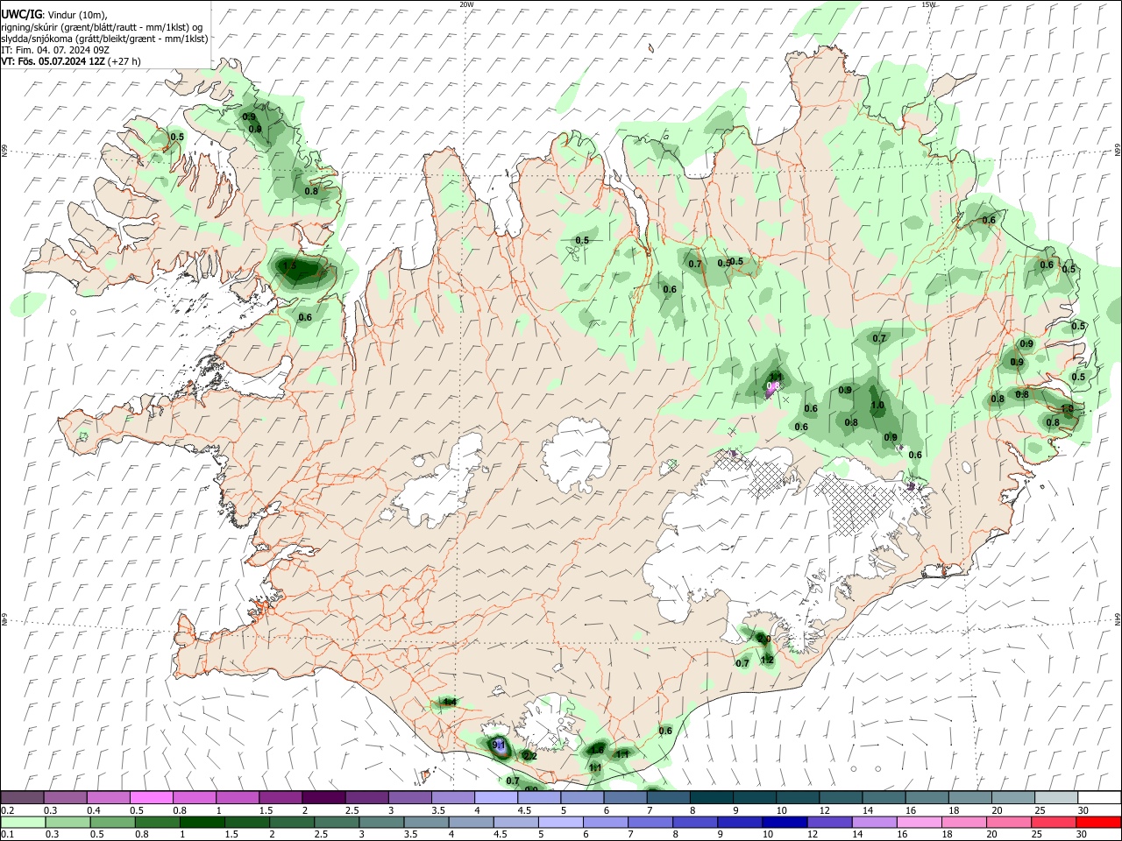
Task: Click the upper scale's purple 1.5 swatch
Action: point(280,798)
